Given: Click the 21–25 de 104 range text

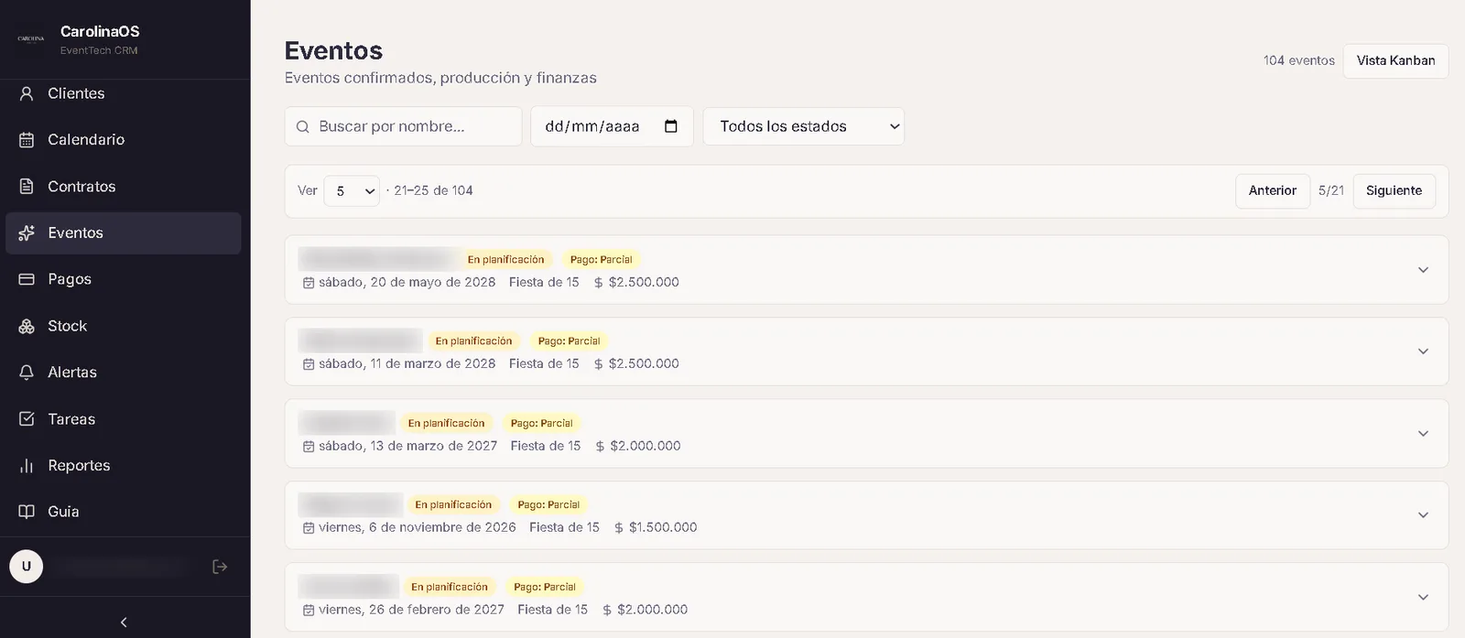Looking at the screenshot, I should pos(433,191).
